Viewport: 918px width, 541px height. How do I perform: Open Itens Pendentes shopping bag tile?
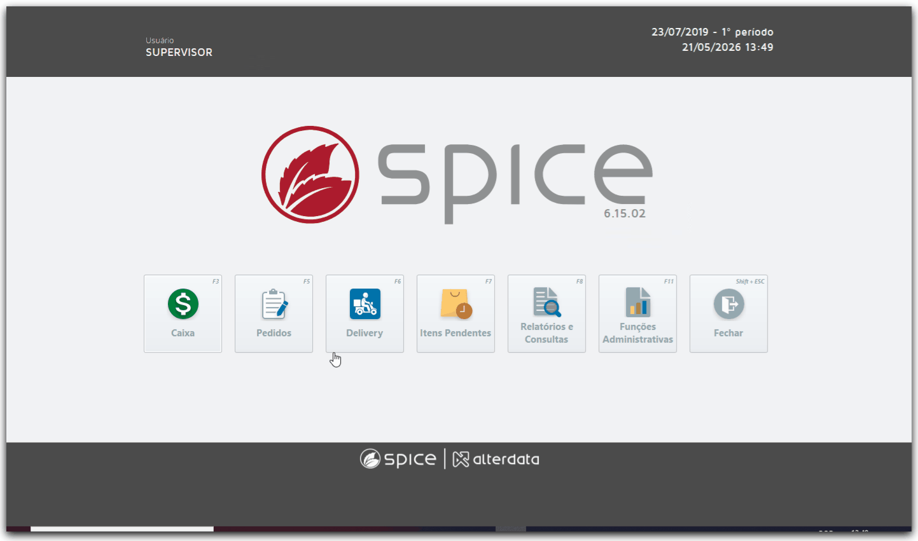(x=456, y=313)
